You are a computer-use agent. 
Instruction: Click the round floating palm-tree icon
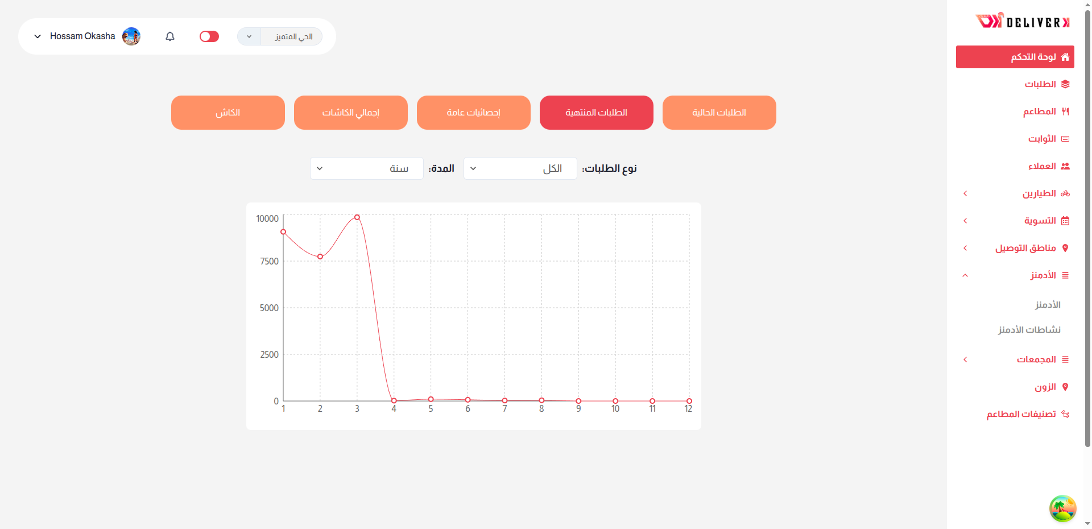coord(1062,508)
